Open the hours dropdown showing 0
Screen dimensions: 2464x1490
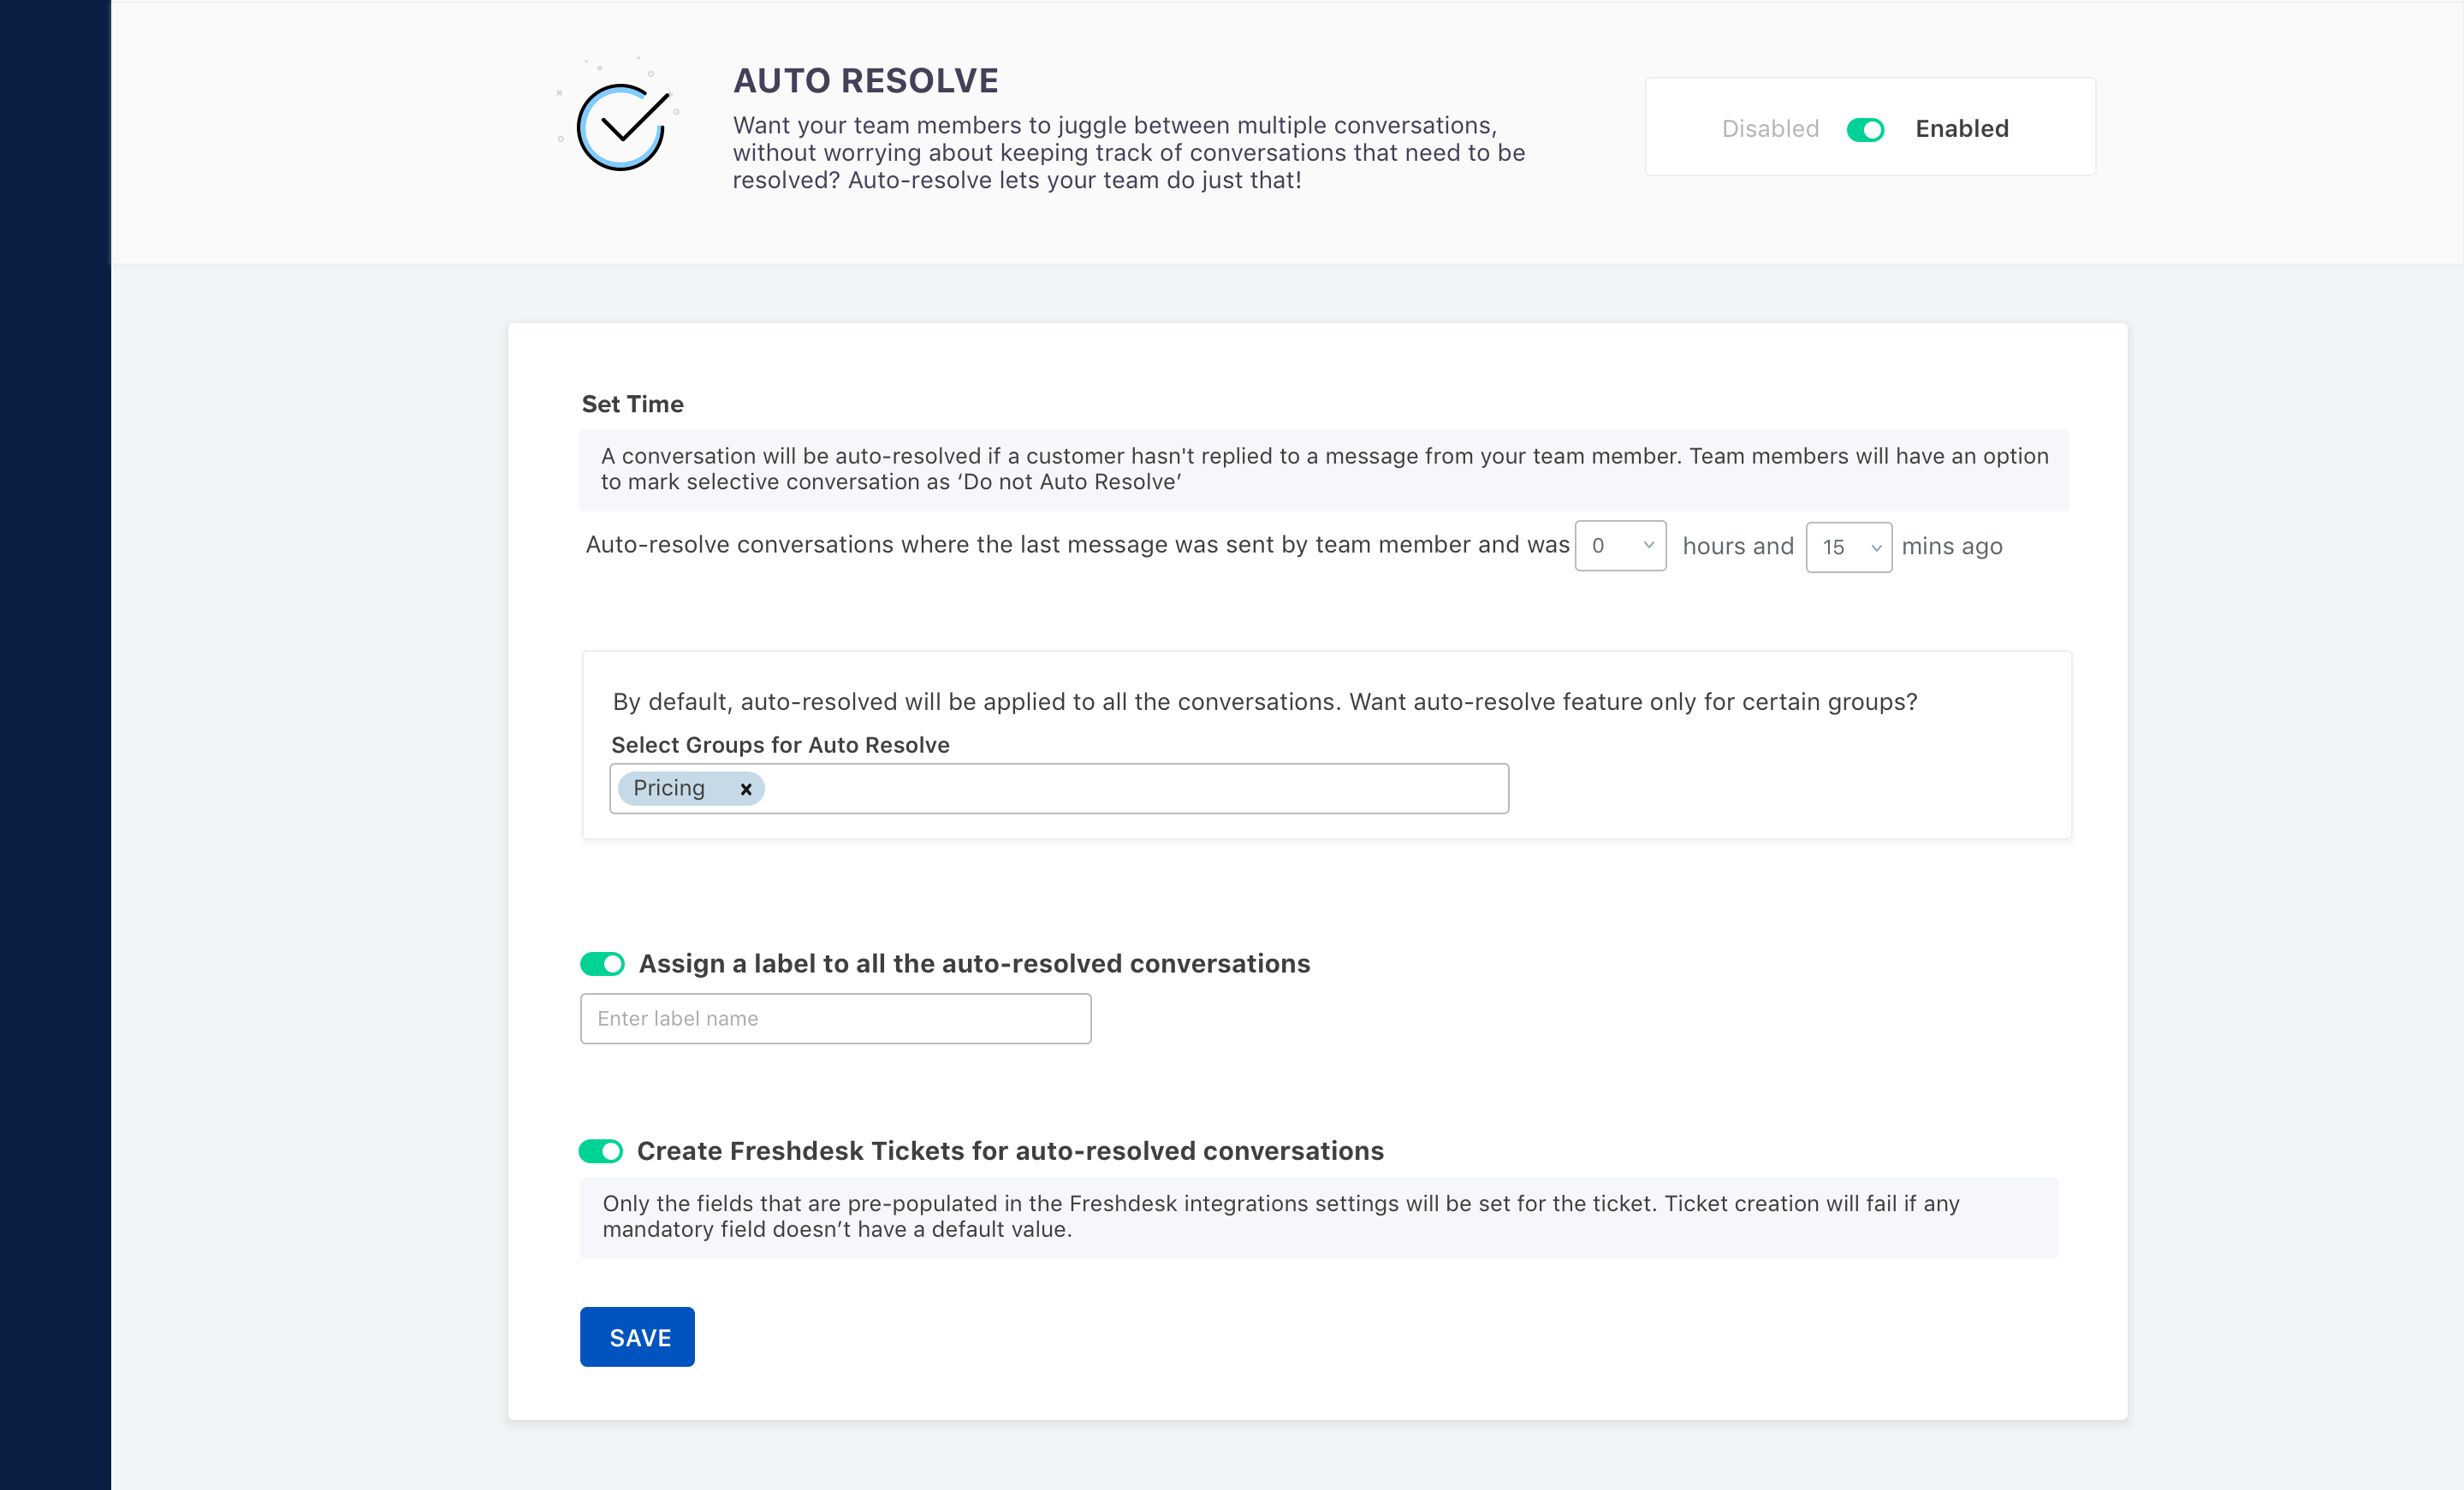click(1619, 546)
